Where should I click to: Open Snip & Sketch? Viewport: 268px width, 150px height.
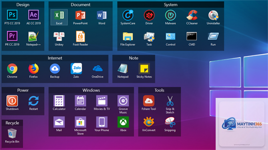170,101
